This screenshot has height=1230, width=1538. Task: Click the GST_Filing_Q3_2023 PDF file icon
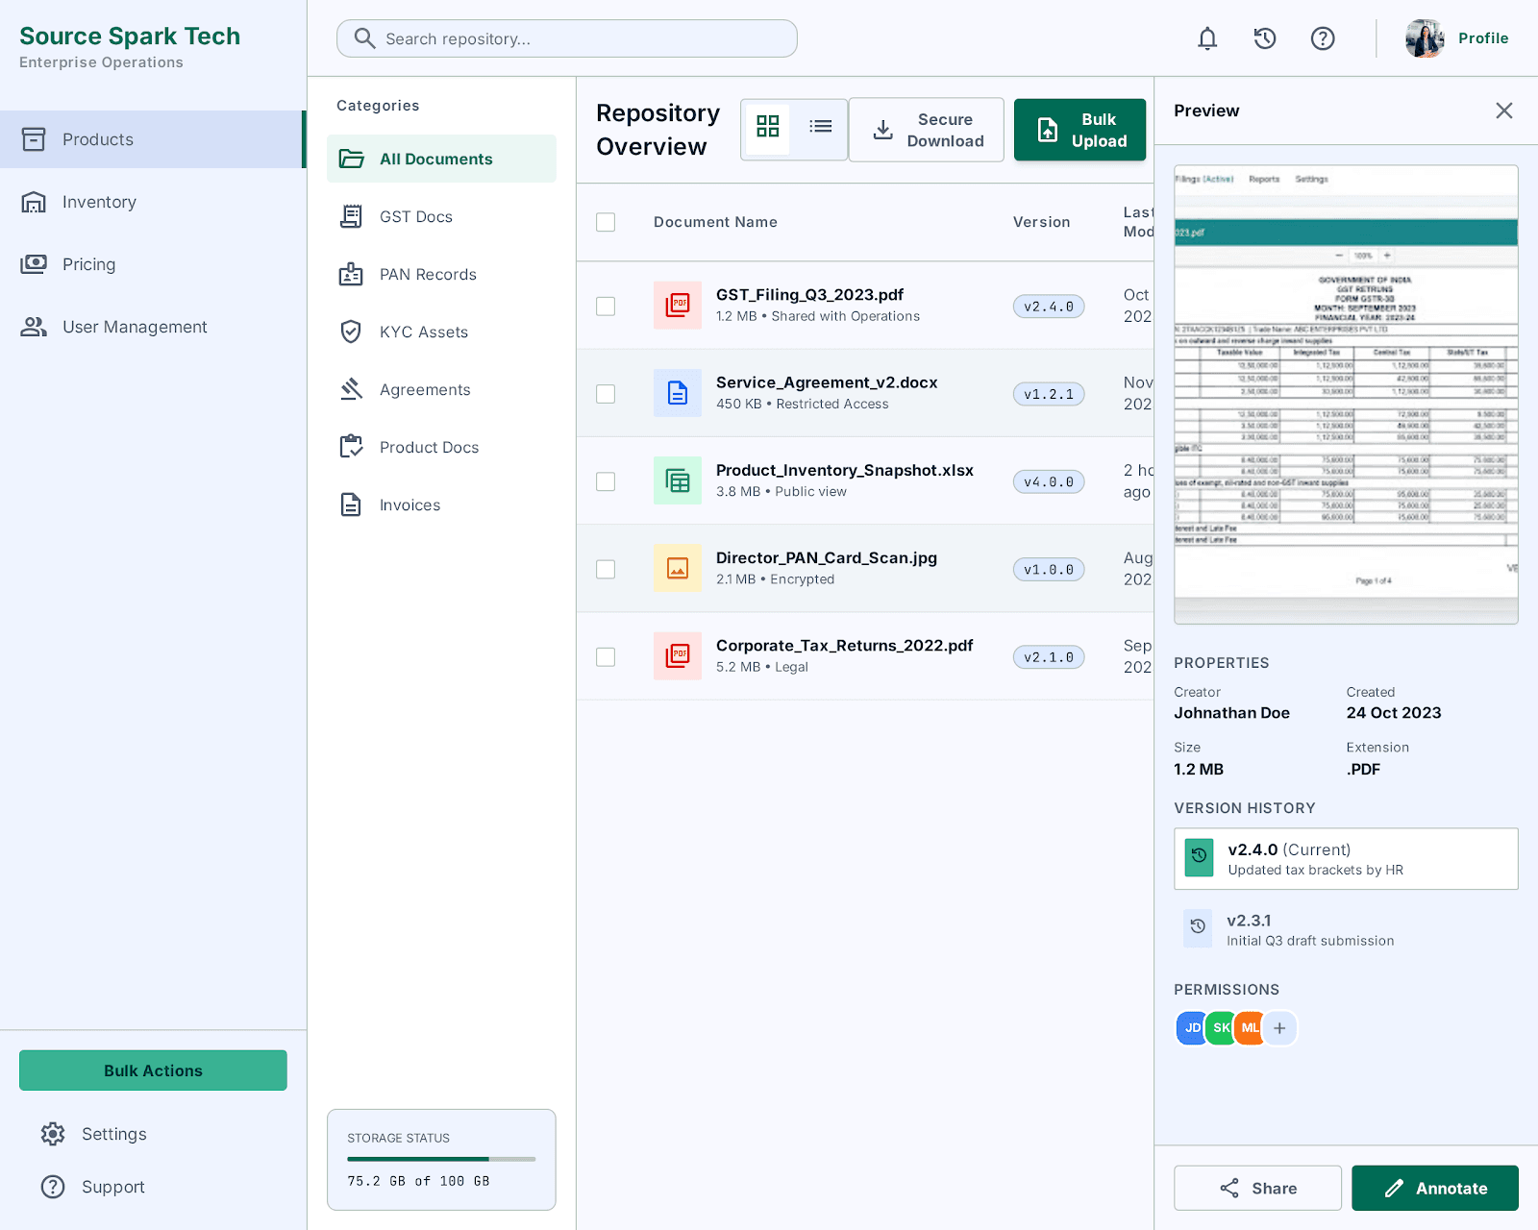(678, 306)
